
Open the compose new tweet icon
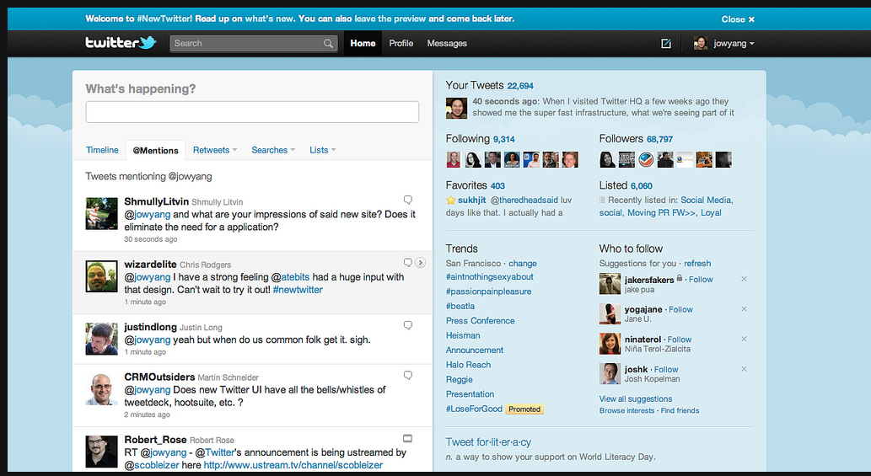click(665, 43)
